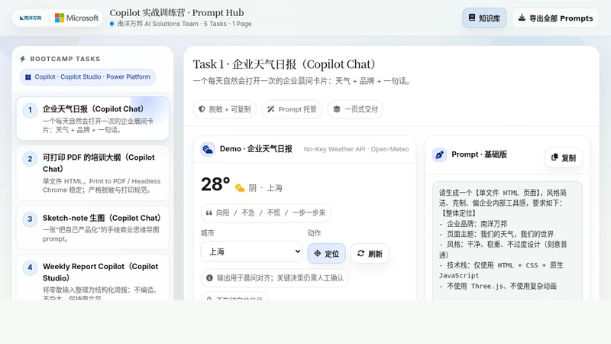
Task: Click the prompt text box starting 请生成一个
Action: click(x=507, y=241)
